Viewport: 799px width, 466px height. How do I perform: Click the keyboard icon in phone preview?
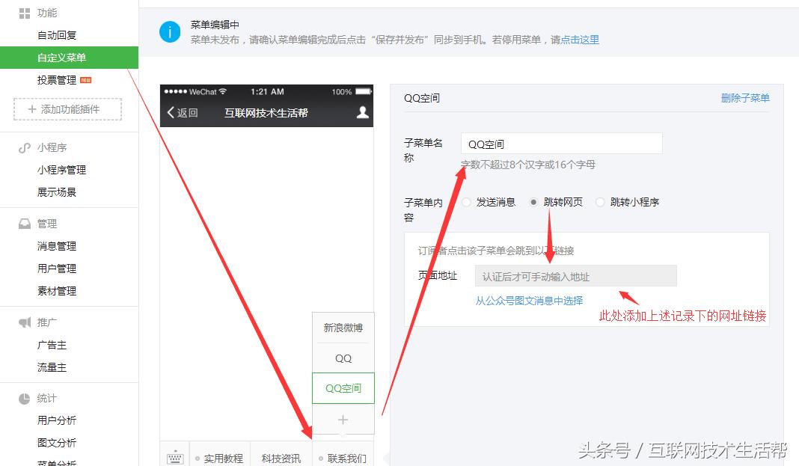(x=174, y=457)
